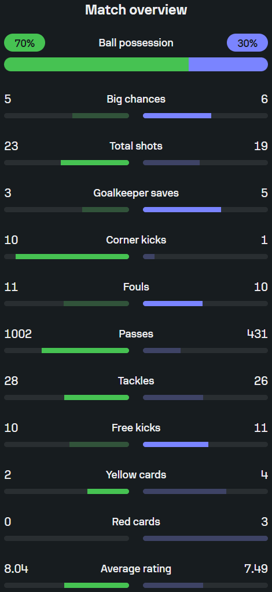The image size is (272, 592).
Task: Click the Total shots label
Action: (x=136, y=146)
